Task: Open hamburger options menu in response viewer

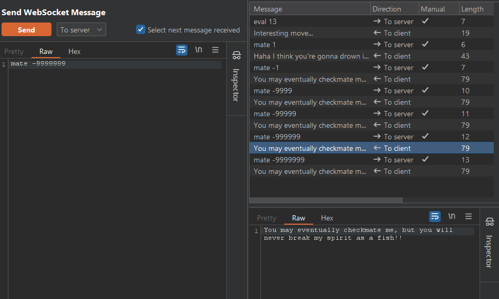Action: [469, 216]
